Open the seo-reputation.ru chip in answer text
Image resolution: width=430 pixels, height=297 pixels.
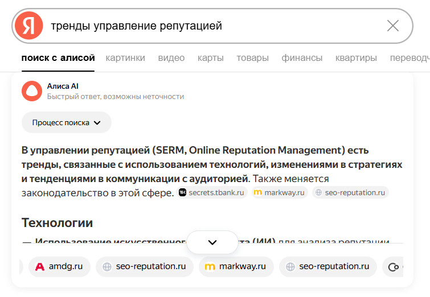350,193
